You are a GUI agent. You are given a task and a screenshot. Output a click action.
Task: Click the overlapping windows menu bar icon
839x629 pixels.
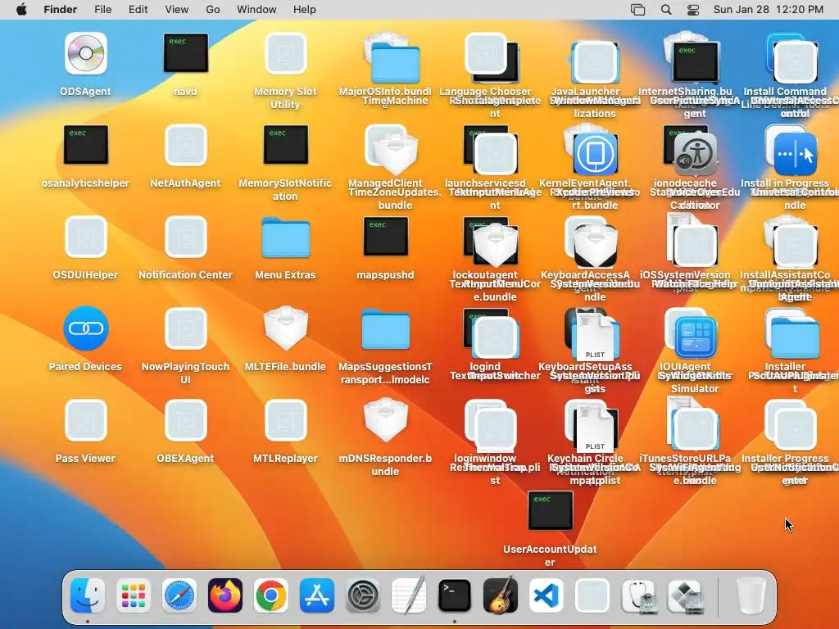[x=637, y=10]
